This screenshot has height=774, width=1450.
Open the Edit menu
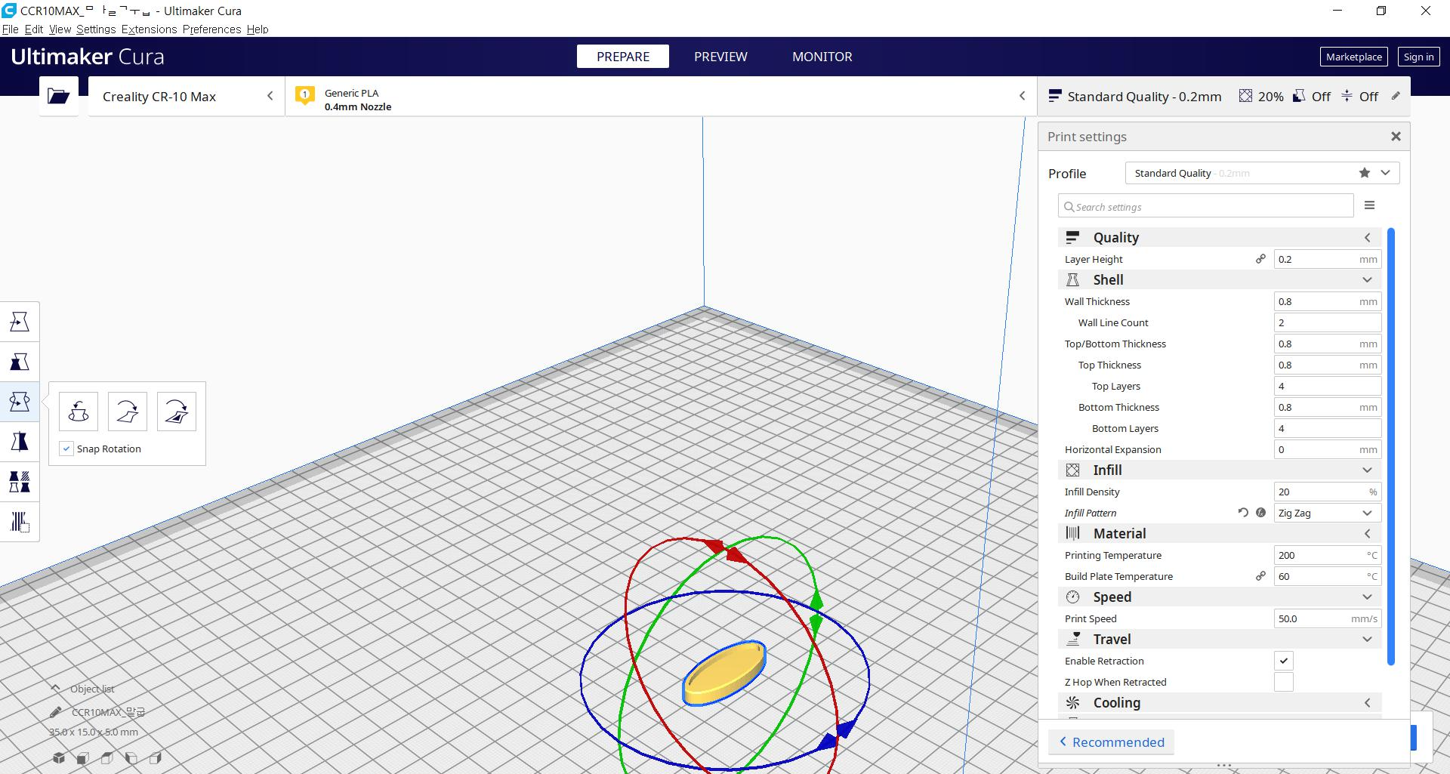tap(34, 29)
